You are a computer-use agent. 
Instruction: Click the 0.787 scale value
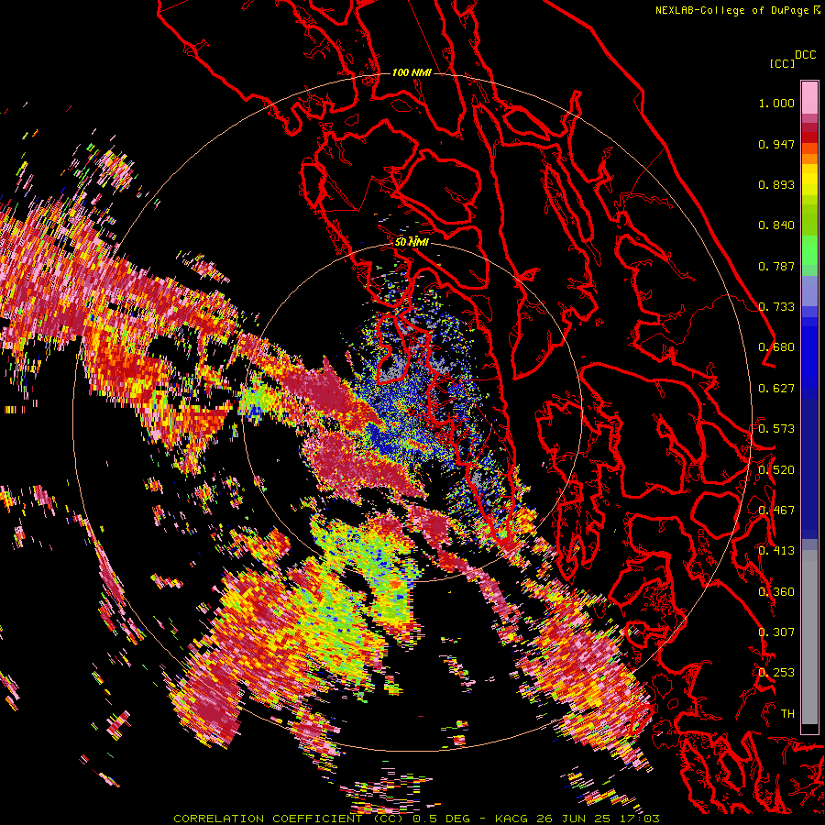[x=776, y=266]
